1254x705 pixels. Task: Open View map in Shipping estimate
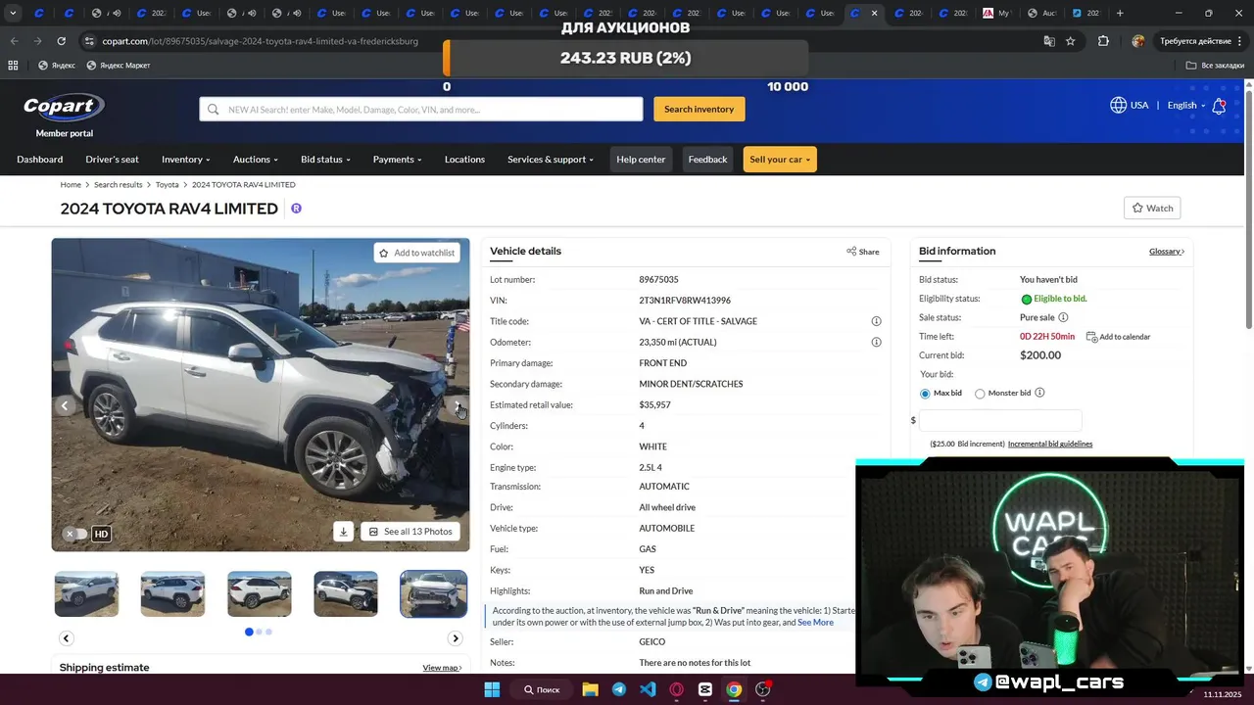(x=442, y=668)
